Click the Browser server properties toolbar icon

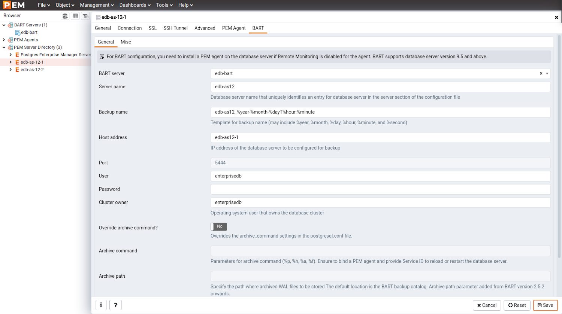[65, 16]
